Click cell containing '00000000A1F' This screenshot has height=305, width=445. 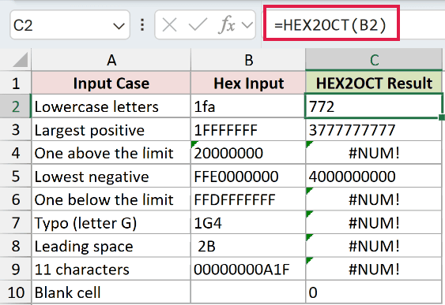click(x=248, y=269)
